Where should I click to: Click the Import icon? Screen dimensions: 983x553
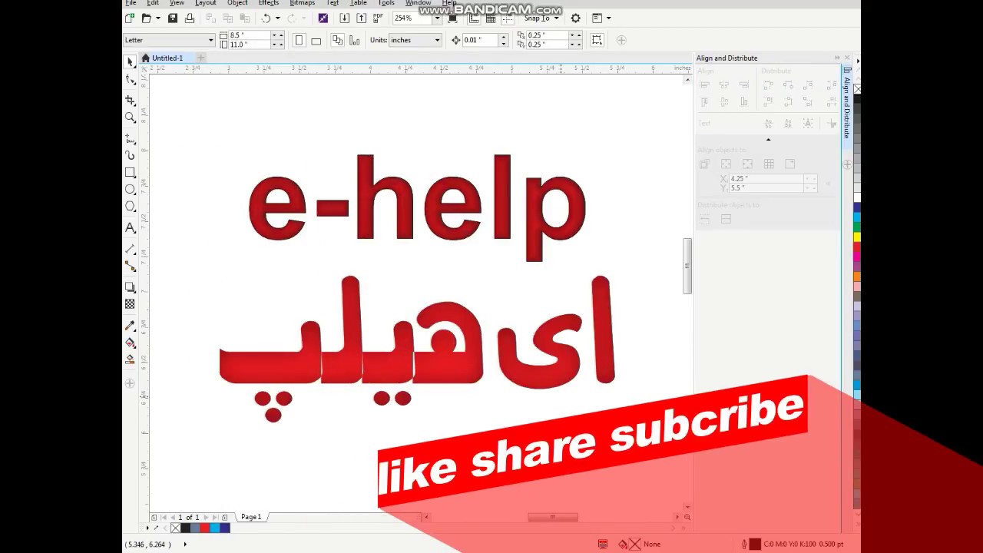[x=344, y=18]
